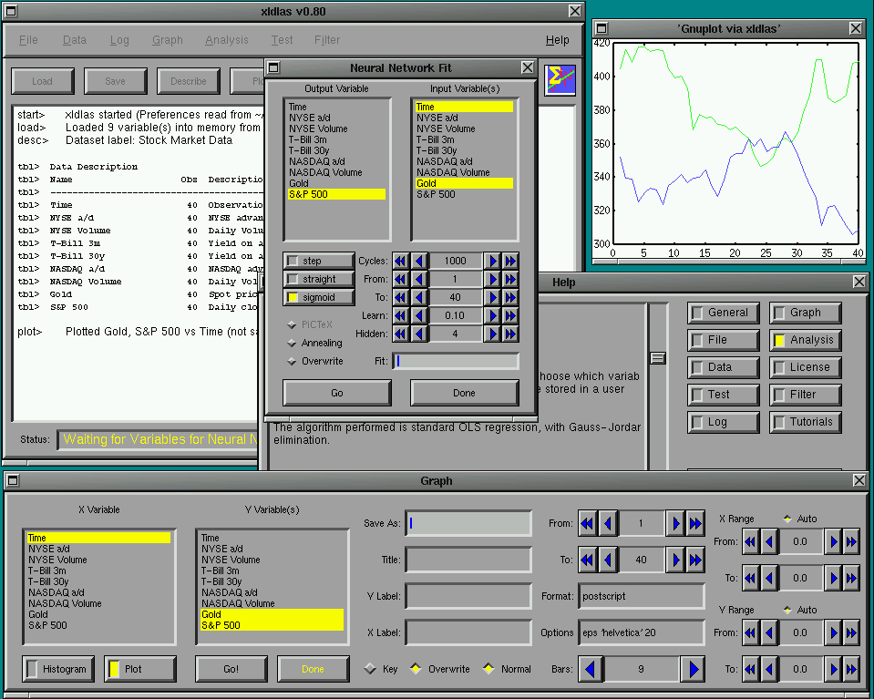
Task: Click the Fit name input field
Action: coord(456,361)
